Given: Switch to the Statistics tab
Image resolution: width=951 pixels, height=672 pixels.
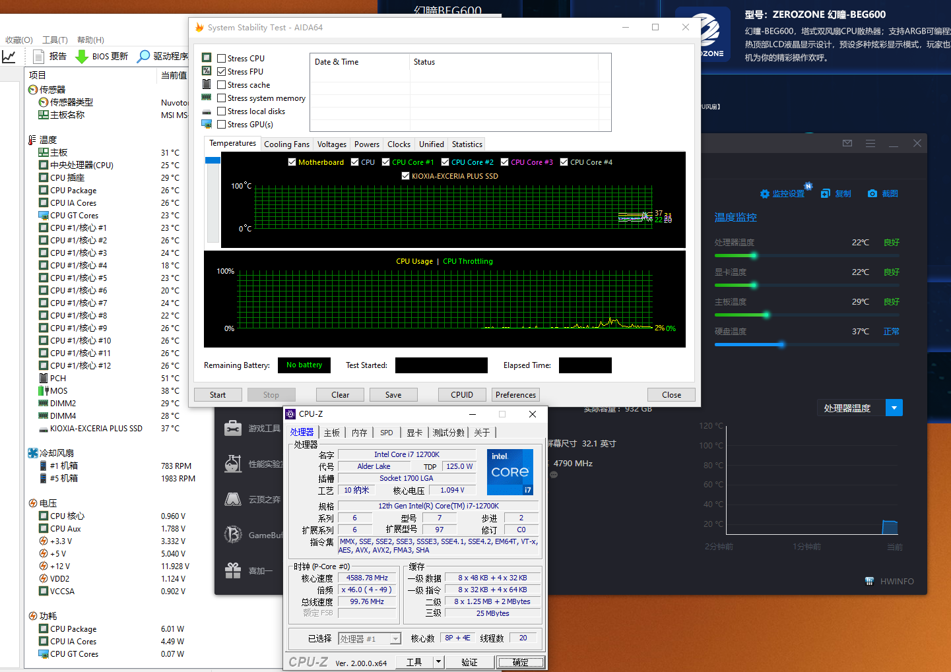Looking at the screenshot, I should [467, 144].
